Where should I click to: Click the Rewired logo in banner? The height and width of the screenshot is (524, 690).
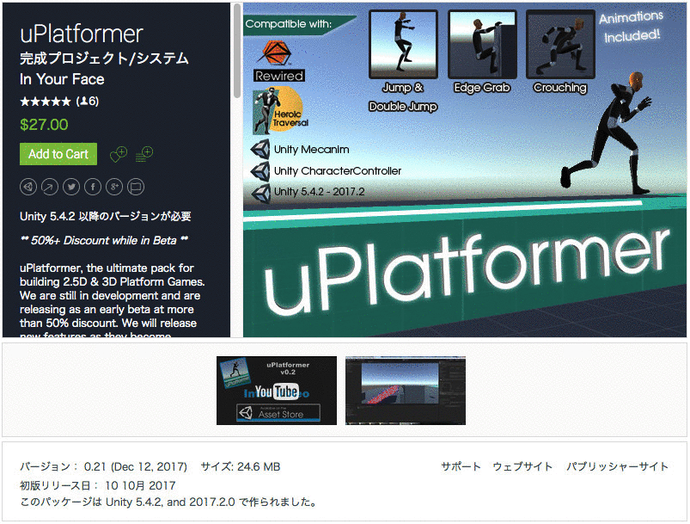[x=279, y=61]
